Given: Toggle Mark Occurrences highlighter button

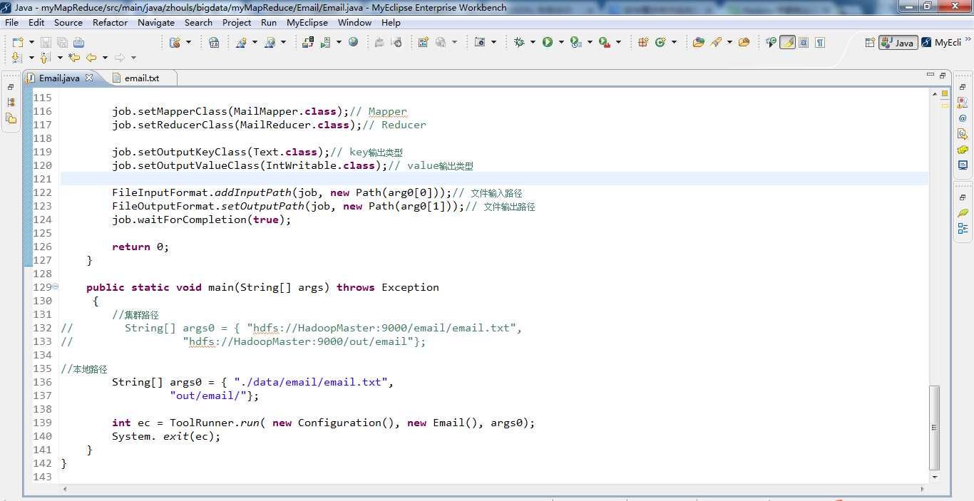Looking at the screenshot, I should point(787,42).
